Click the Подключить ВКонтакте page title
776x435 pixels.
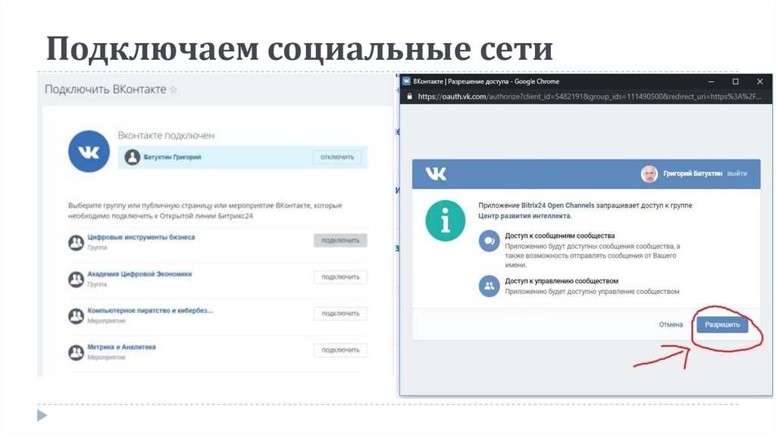tap(105, 89)
